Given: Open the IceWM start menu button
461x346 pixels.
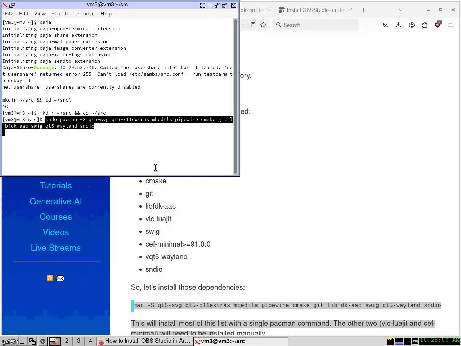Looking at the screenshot, I should click(9, 341).
